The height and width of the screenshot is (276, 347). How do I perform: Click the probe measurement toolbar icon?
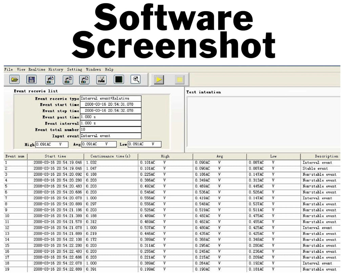click(101, 80)
